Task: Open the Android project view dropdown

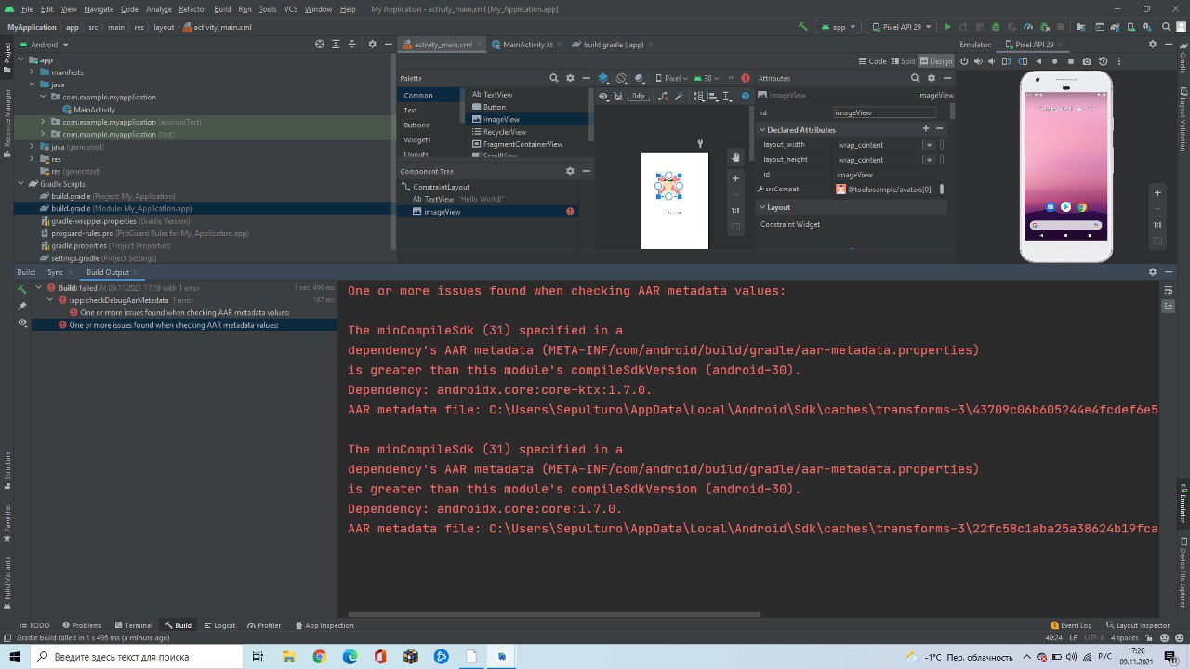Action: [43, 44]
